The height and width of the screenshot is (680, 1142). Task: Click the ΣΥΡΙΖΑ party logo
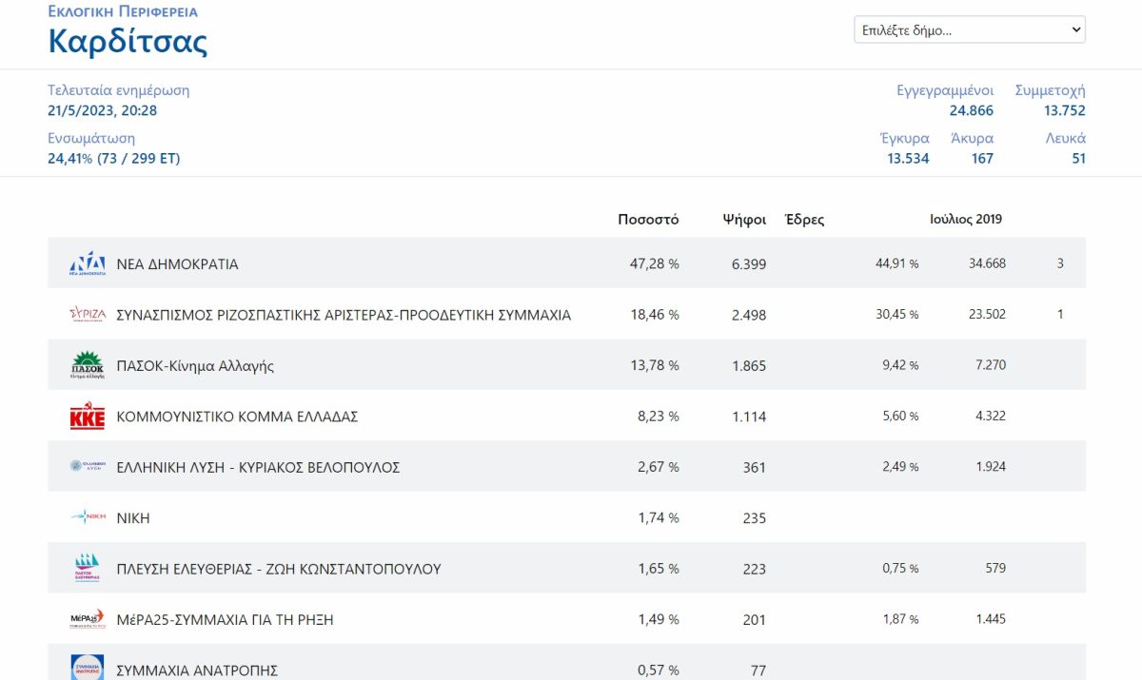tap(88, 315)
